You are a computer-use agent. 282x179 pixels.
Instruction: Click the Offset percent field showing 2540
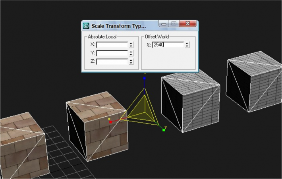click(168, 45)
